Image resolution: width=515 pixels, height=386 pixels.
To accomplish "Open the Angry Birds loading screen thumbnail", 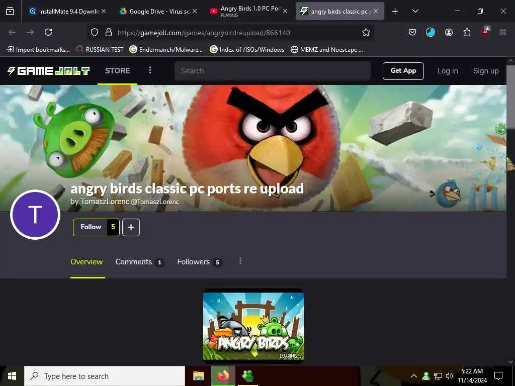I will (x=253, y=326).
